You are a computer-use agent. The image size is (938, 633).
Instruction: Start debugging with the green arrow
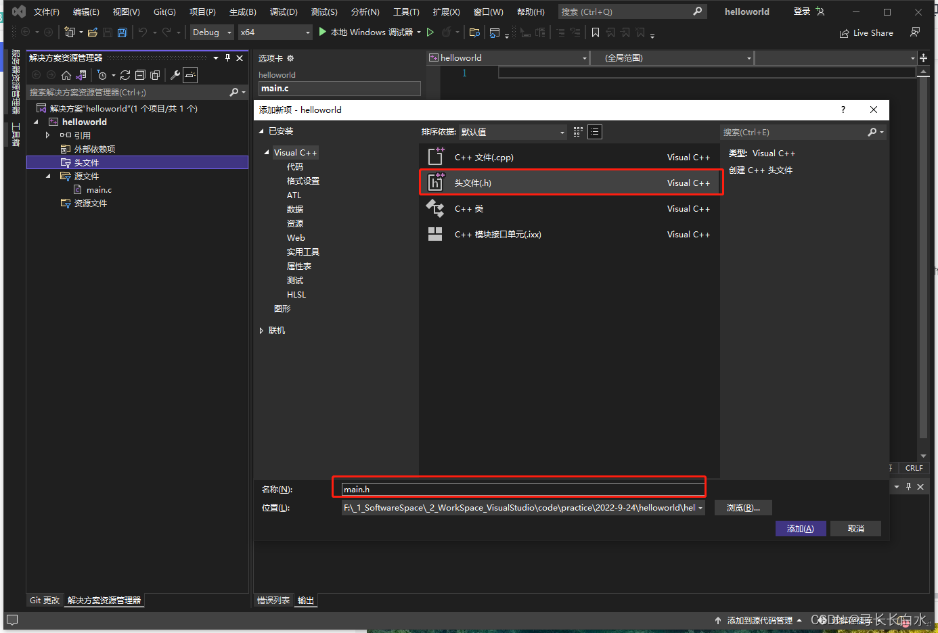click(x=323, y=32)
